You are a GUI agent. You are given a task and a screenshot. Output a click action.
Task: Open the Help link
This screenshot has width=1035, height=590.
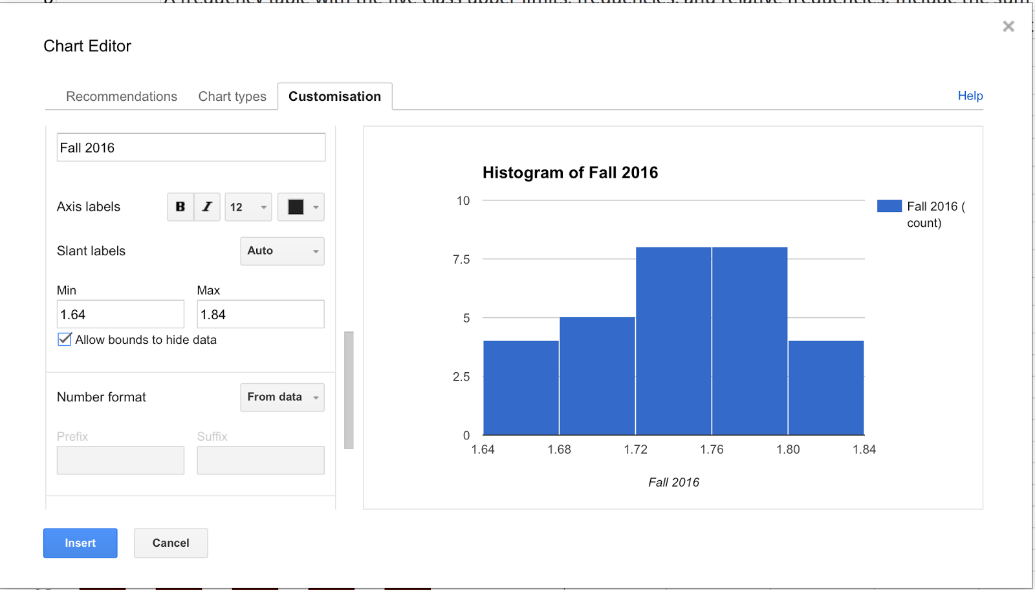point(970,96)
